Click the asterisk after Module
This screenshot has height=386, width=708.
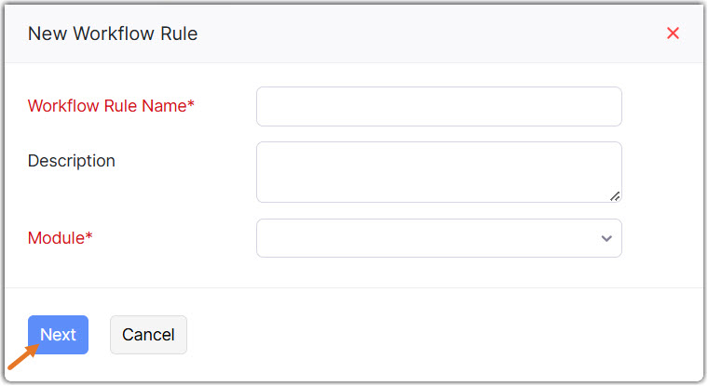tap(89, 237)
